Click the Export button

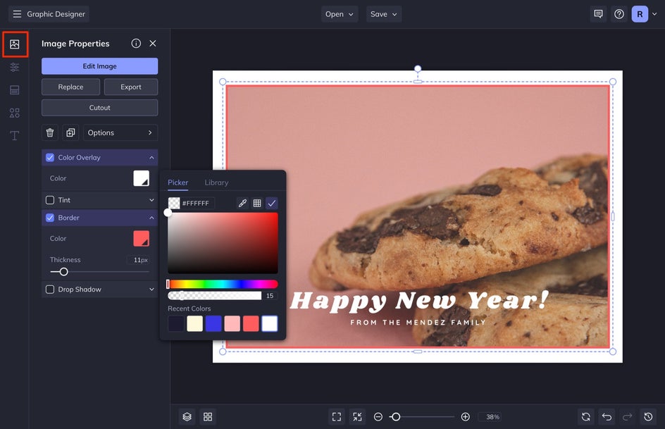[130, 87]
